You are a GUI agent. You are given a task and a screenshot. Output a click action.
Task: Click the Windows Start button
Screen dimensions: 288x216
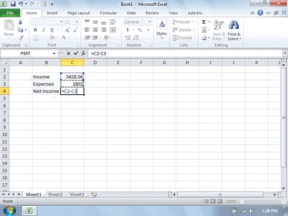coord(10,211)
